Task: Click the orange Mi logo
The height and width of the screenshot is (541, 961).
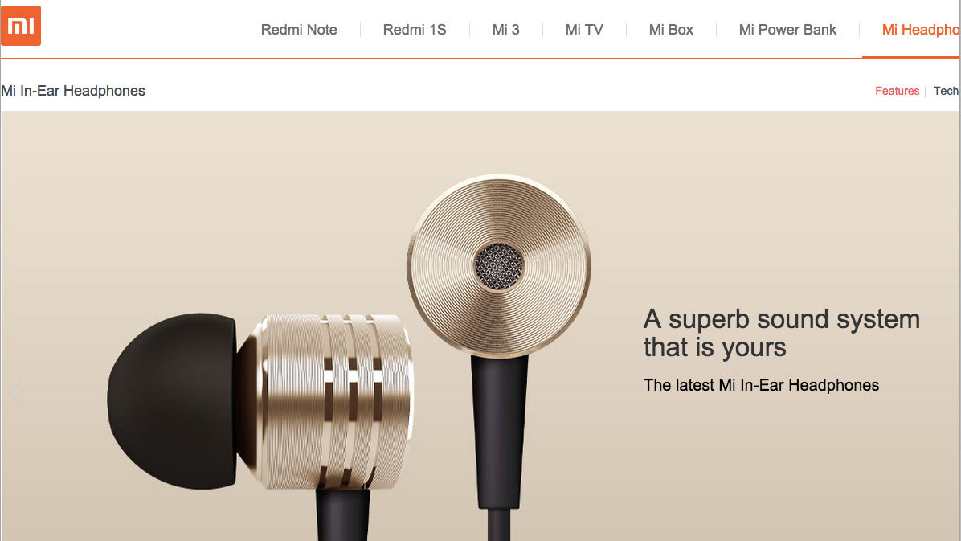Action: point(21,26)
